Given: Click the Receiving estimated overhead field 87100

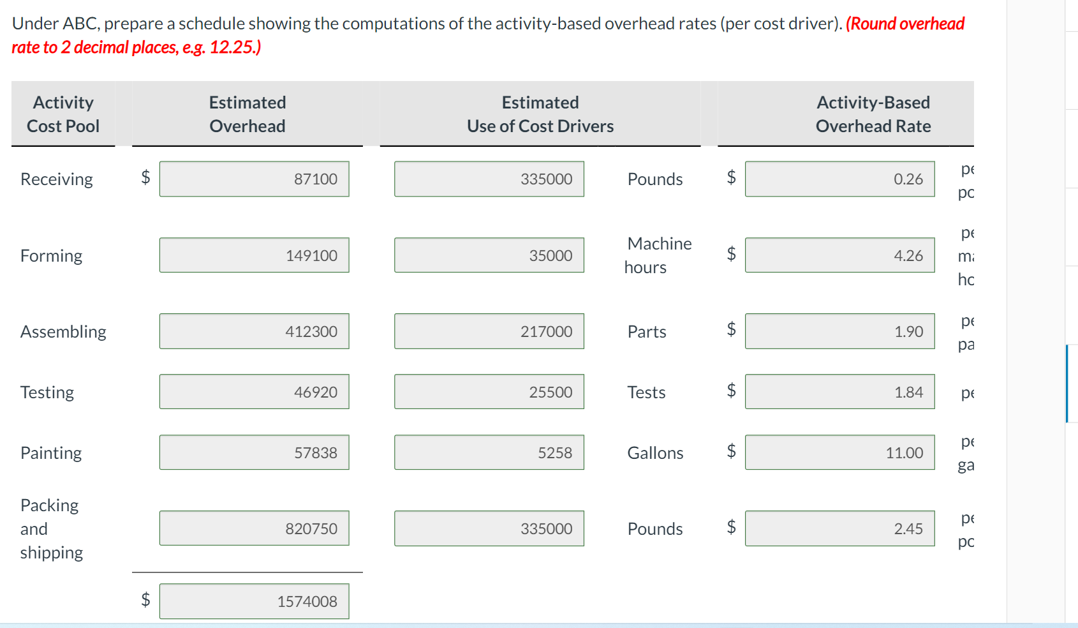Looking at the screenshot, I should [x=254, y=179].
